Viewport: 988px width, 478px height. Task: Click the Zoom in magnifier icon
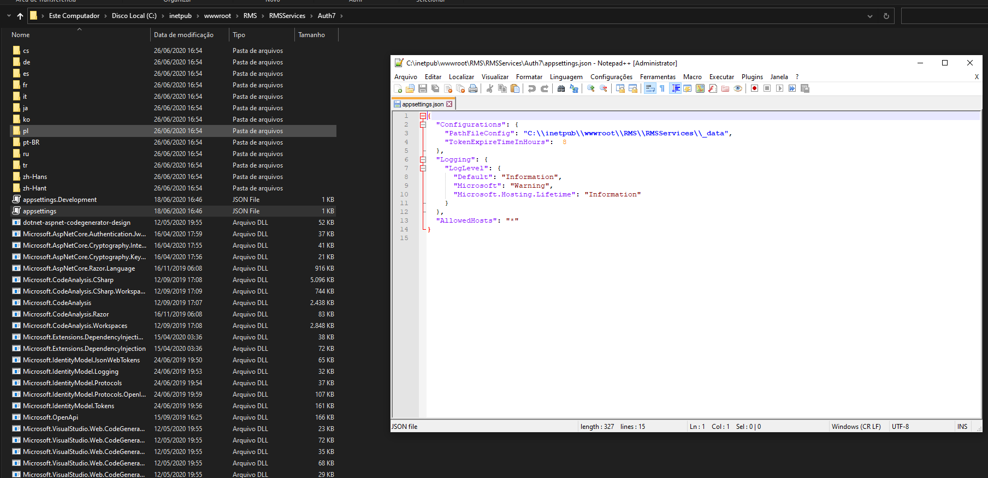pyautogui.click(x=591, y=88)
